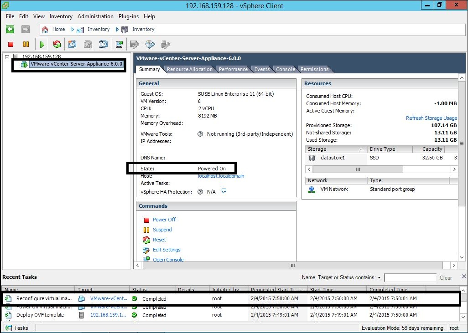Click Refresh Storage Usage link
The image size is (468, 333).
coord(431,118)
